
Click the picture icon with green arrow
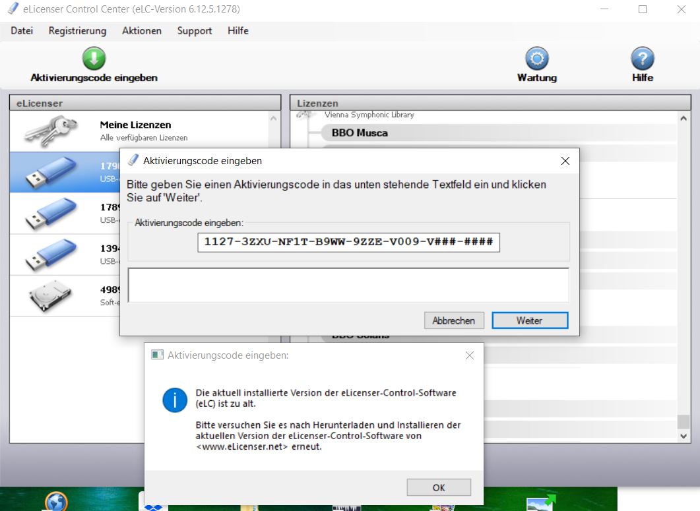point(541,502)
